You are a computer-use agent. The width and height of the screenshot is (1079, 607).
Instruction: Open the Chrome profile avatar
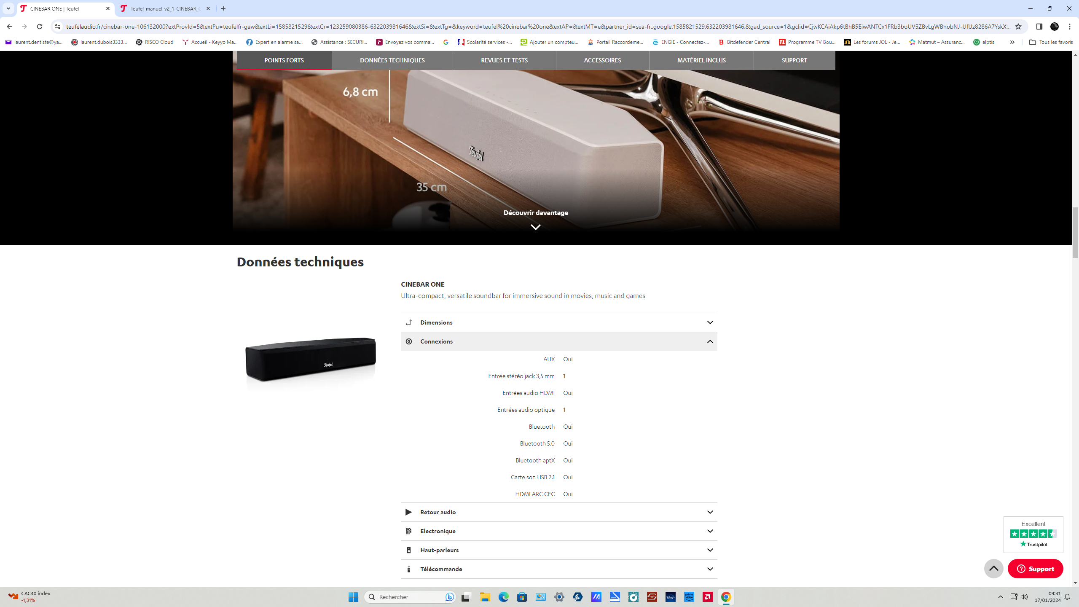point(1055,27)
